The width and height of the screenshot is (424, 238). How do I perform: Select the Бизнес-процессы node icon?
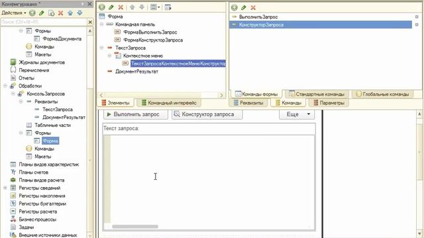(13, 219)
